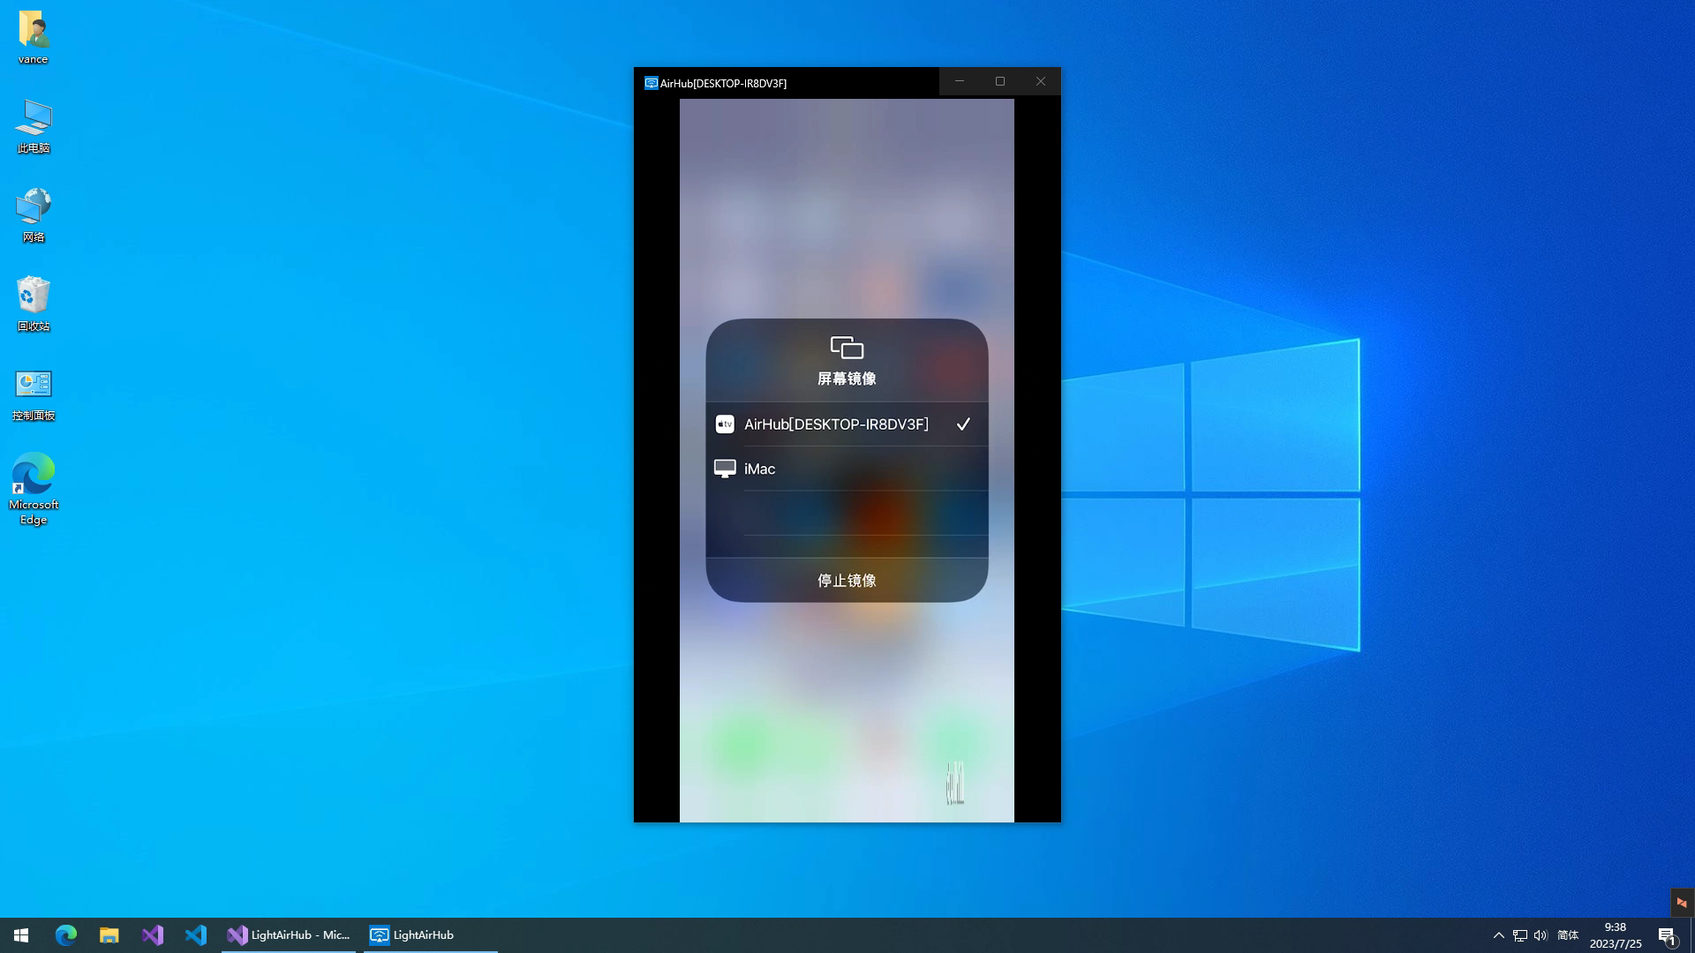Select iMac as the mirroring device
The width and height of the screenshot is (1695, 953).
pos(760,469)
